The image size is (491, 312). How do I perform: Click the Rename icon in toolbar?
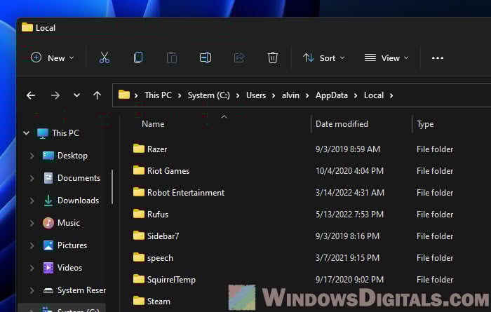coord(206,58)
